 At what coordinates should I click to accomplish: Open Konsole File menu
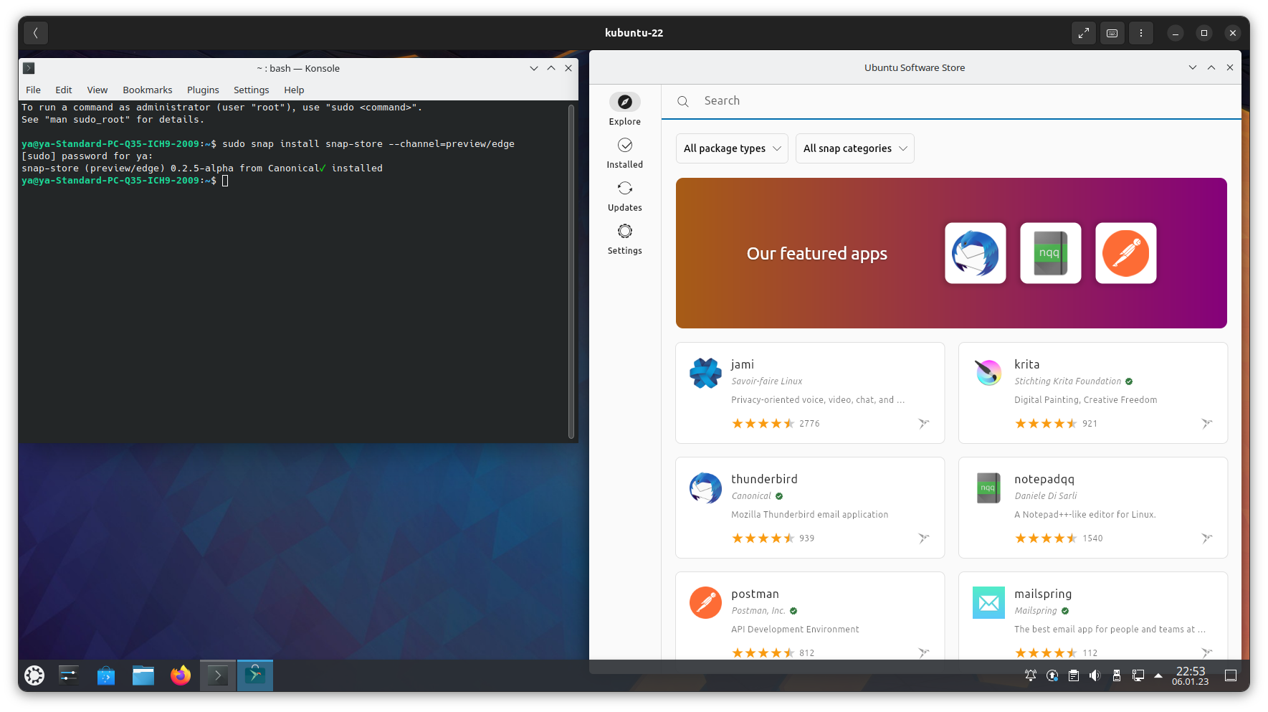tap(33, 90)
